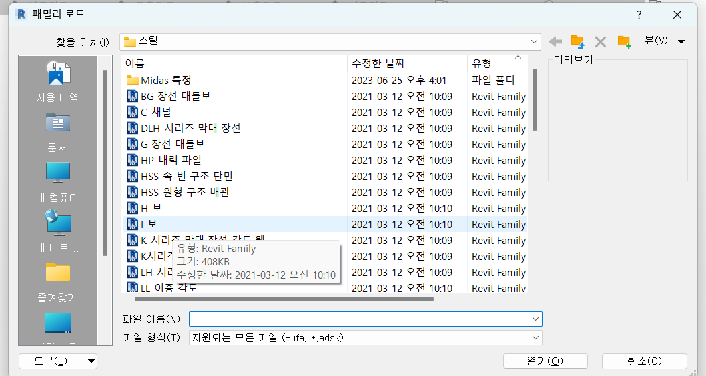
Task: Select 사용 내역 in the places bar
Action: (x=57, y=82)
